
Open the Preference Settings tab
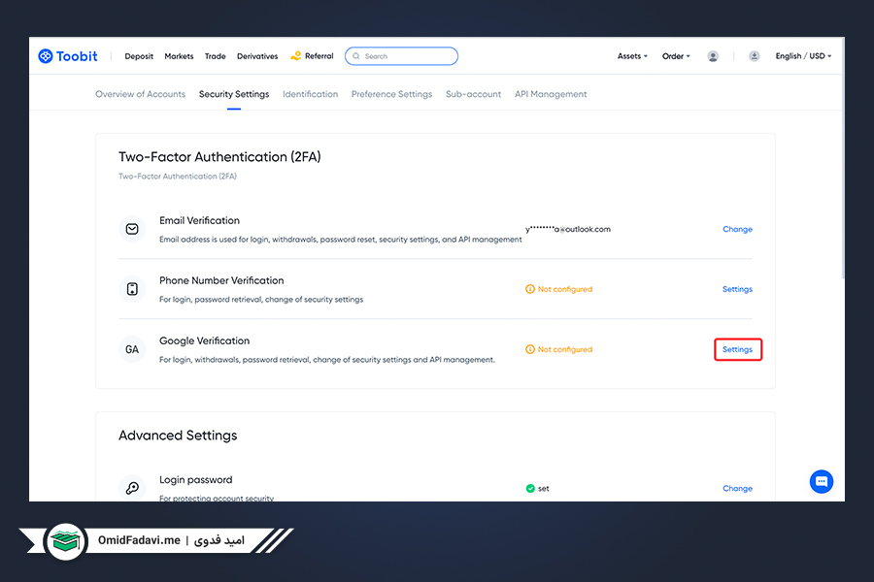click(392, 94)
